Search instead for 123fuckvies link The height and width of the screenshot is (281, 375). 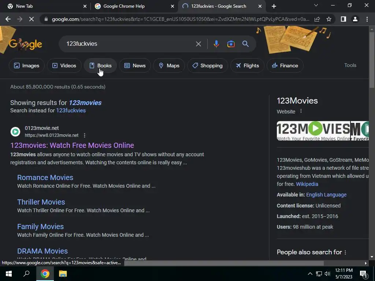[x=71, y=110]
